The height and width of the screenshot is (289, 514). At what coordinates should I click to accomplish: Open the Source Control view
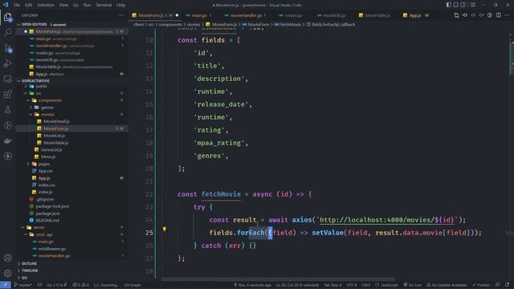point(8,48)
